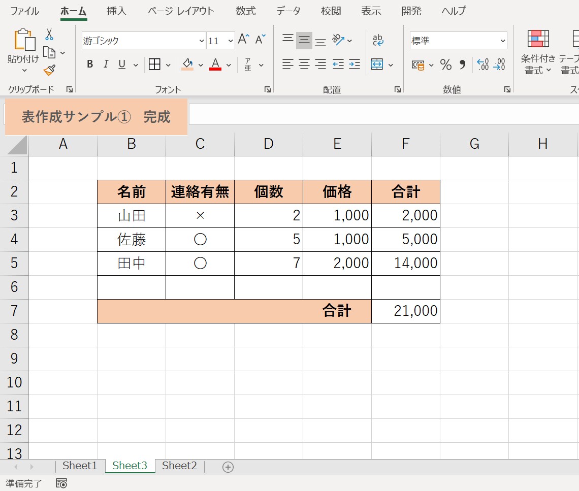Expand the Paste (貼り付け) options arrow

point(24,70)
